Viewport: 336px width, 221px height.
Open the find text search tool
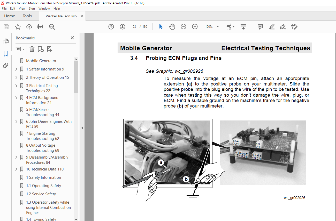(x=52, y=27)
